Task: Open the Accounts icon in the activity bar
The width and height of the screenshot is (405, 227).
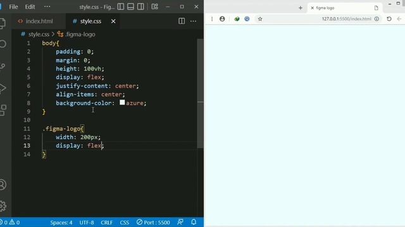Action: click(3, 185)
